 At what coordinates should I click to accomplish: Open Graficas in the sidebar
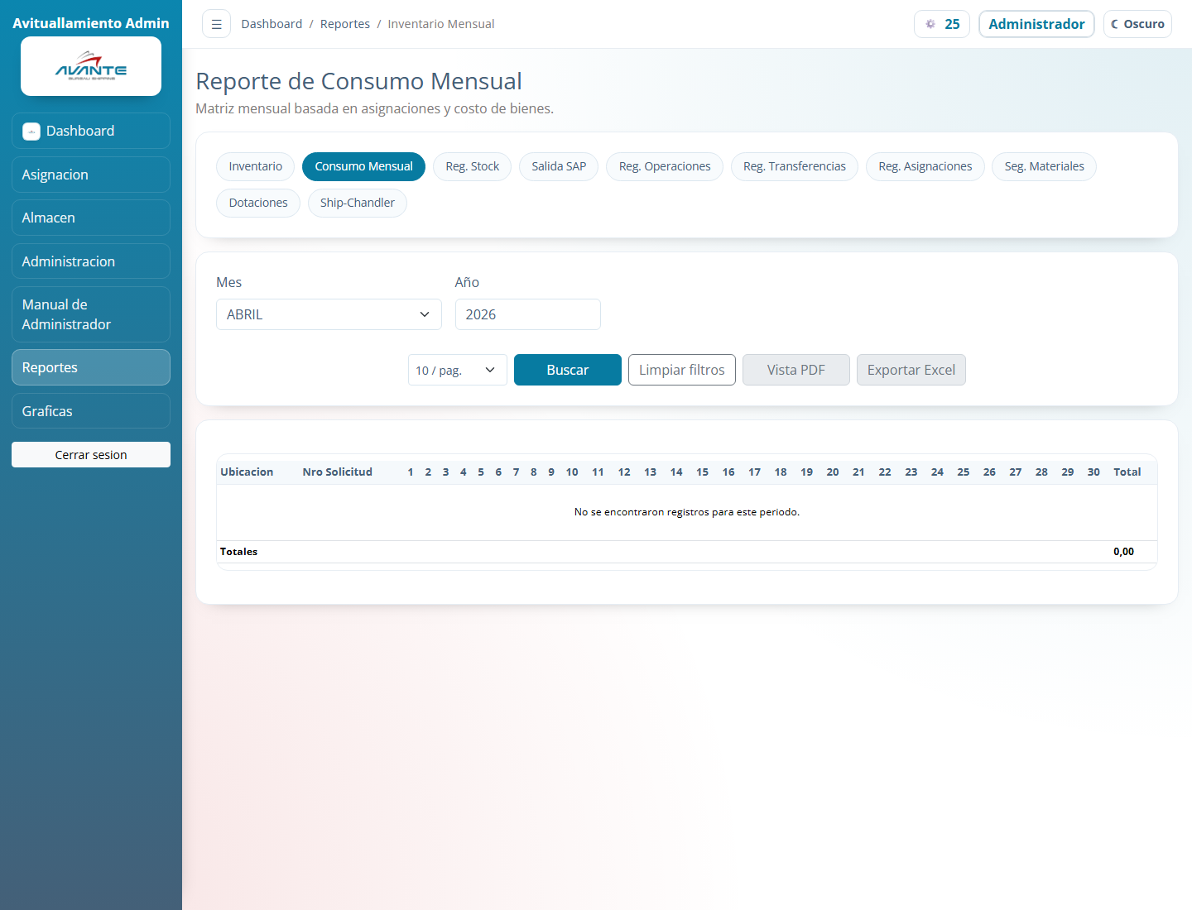91,411
